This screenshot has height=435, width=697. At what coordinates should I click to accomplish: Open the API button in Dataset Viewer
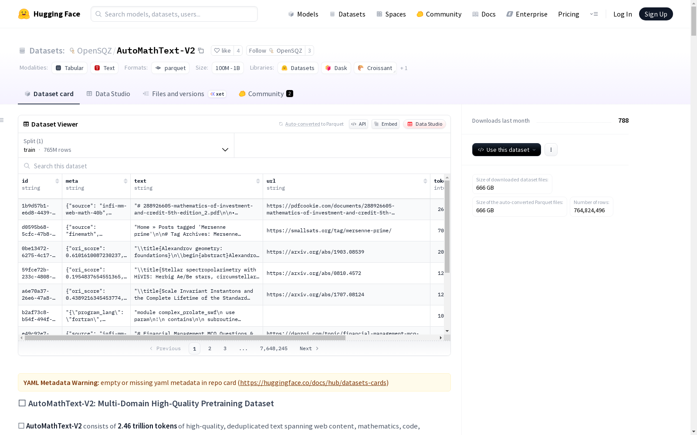pos(359,124)
